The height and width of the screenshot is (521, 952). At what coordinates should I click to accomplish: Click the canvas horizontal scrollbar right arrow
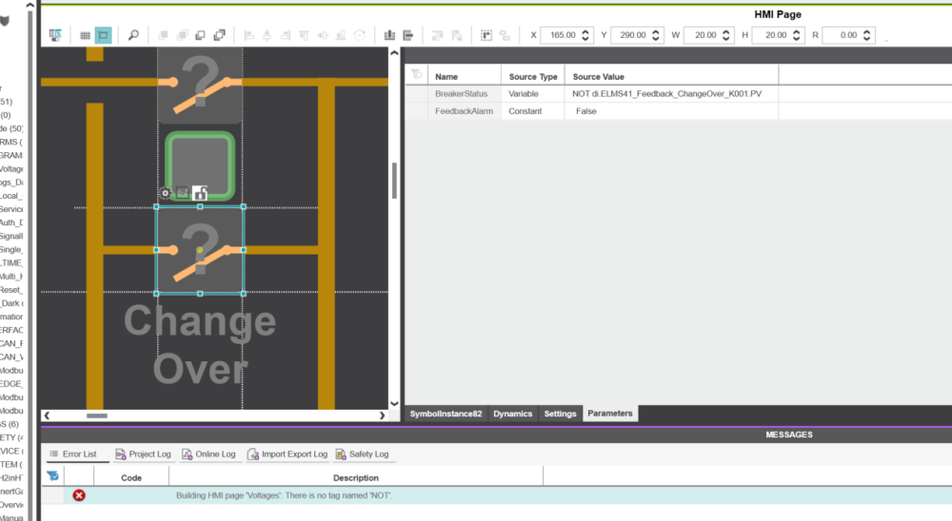(383, 415)
